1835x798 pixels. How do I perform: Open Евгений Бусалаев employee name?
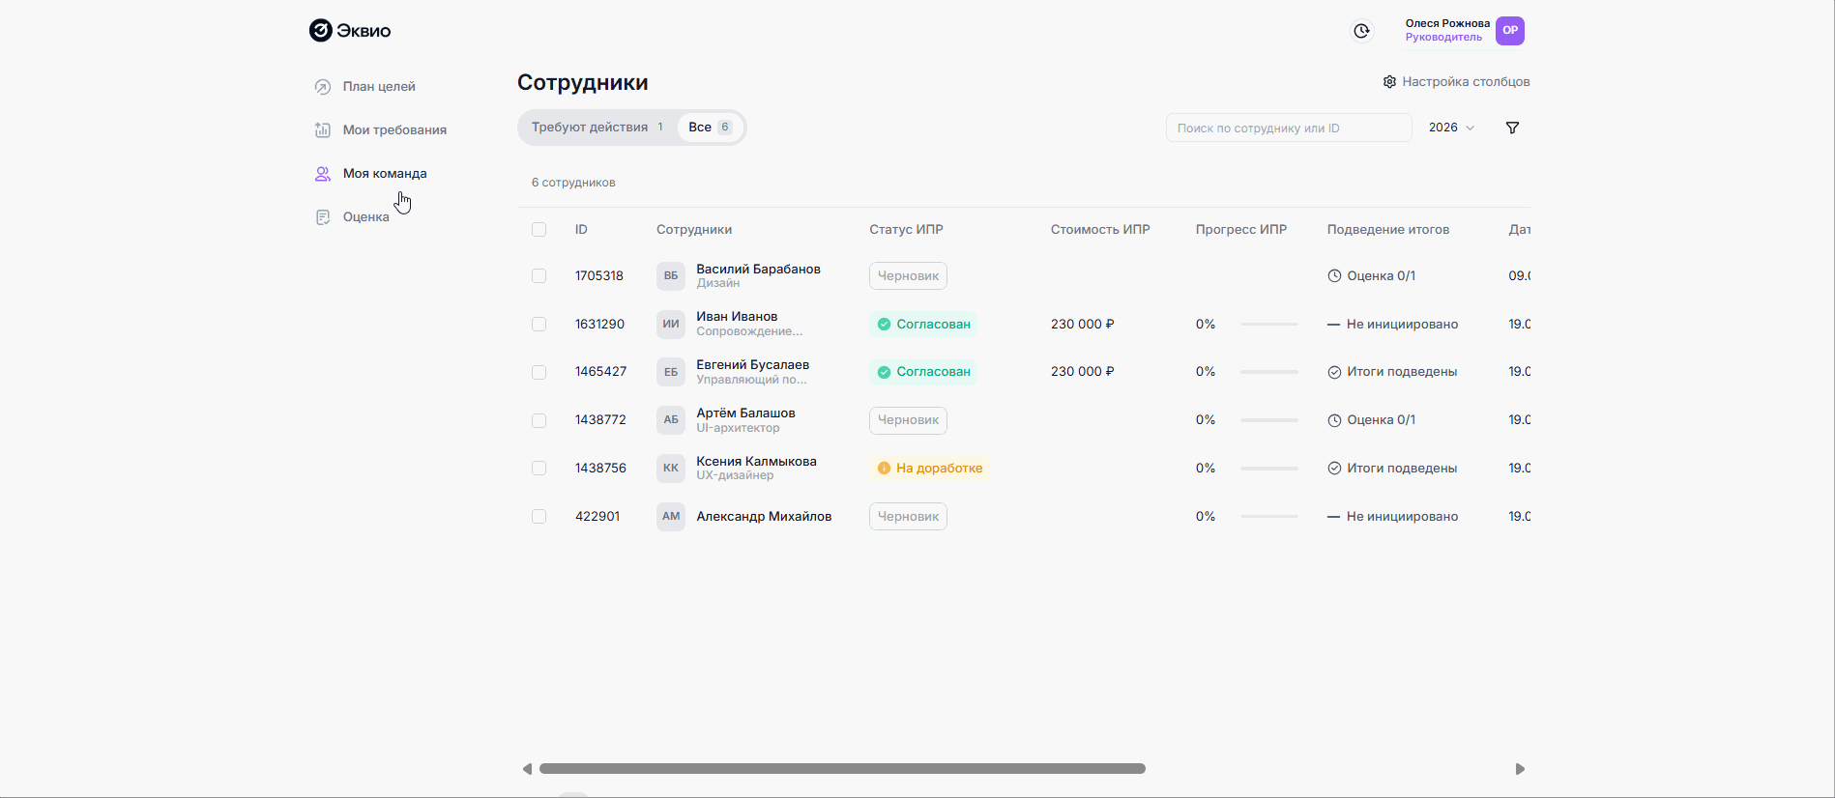pos(753,365)
